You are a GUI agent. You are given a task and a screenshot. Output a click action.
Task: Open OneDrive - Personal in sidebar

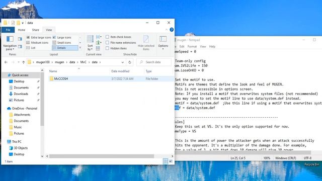pyautogui.click(x=22, y=109)
